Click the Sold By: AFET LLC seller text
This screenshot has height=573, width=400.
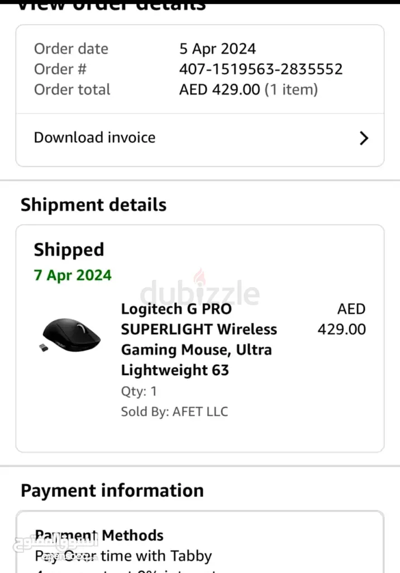point(174,412)
